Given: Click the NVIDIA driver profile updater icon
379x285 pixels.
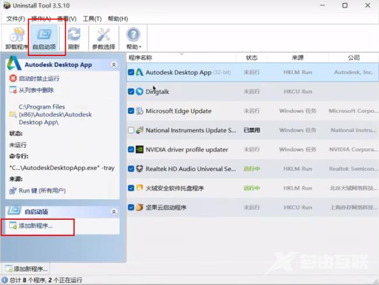Looking at the screenshot, I should coord(139,149).
